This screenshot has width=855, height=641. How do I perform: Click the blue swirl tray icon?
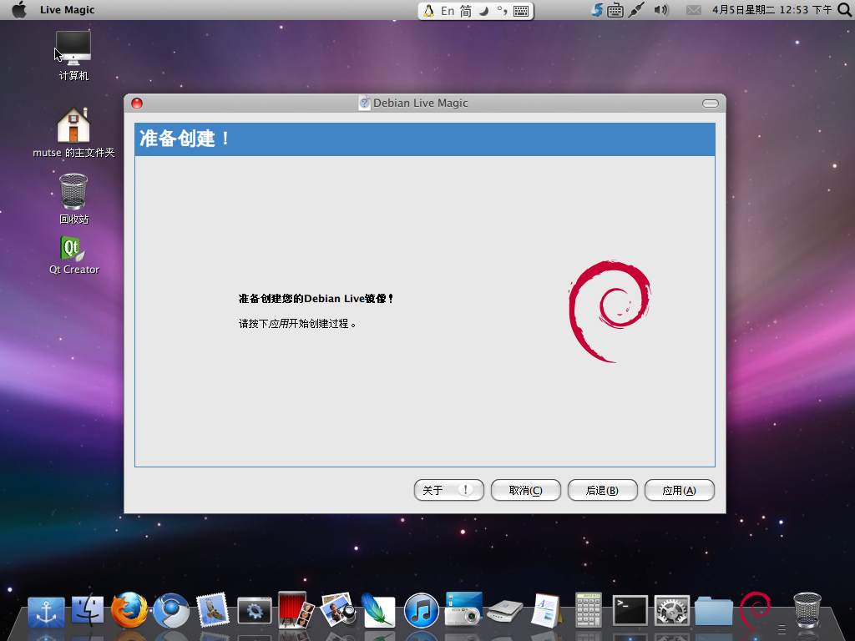click(x=597, y=10)
